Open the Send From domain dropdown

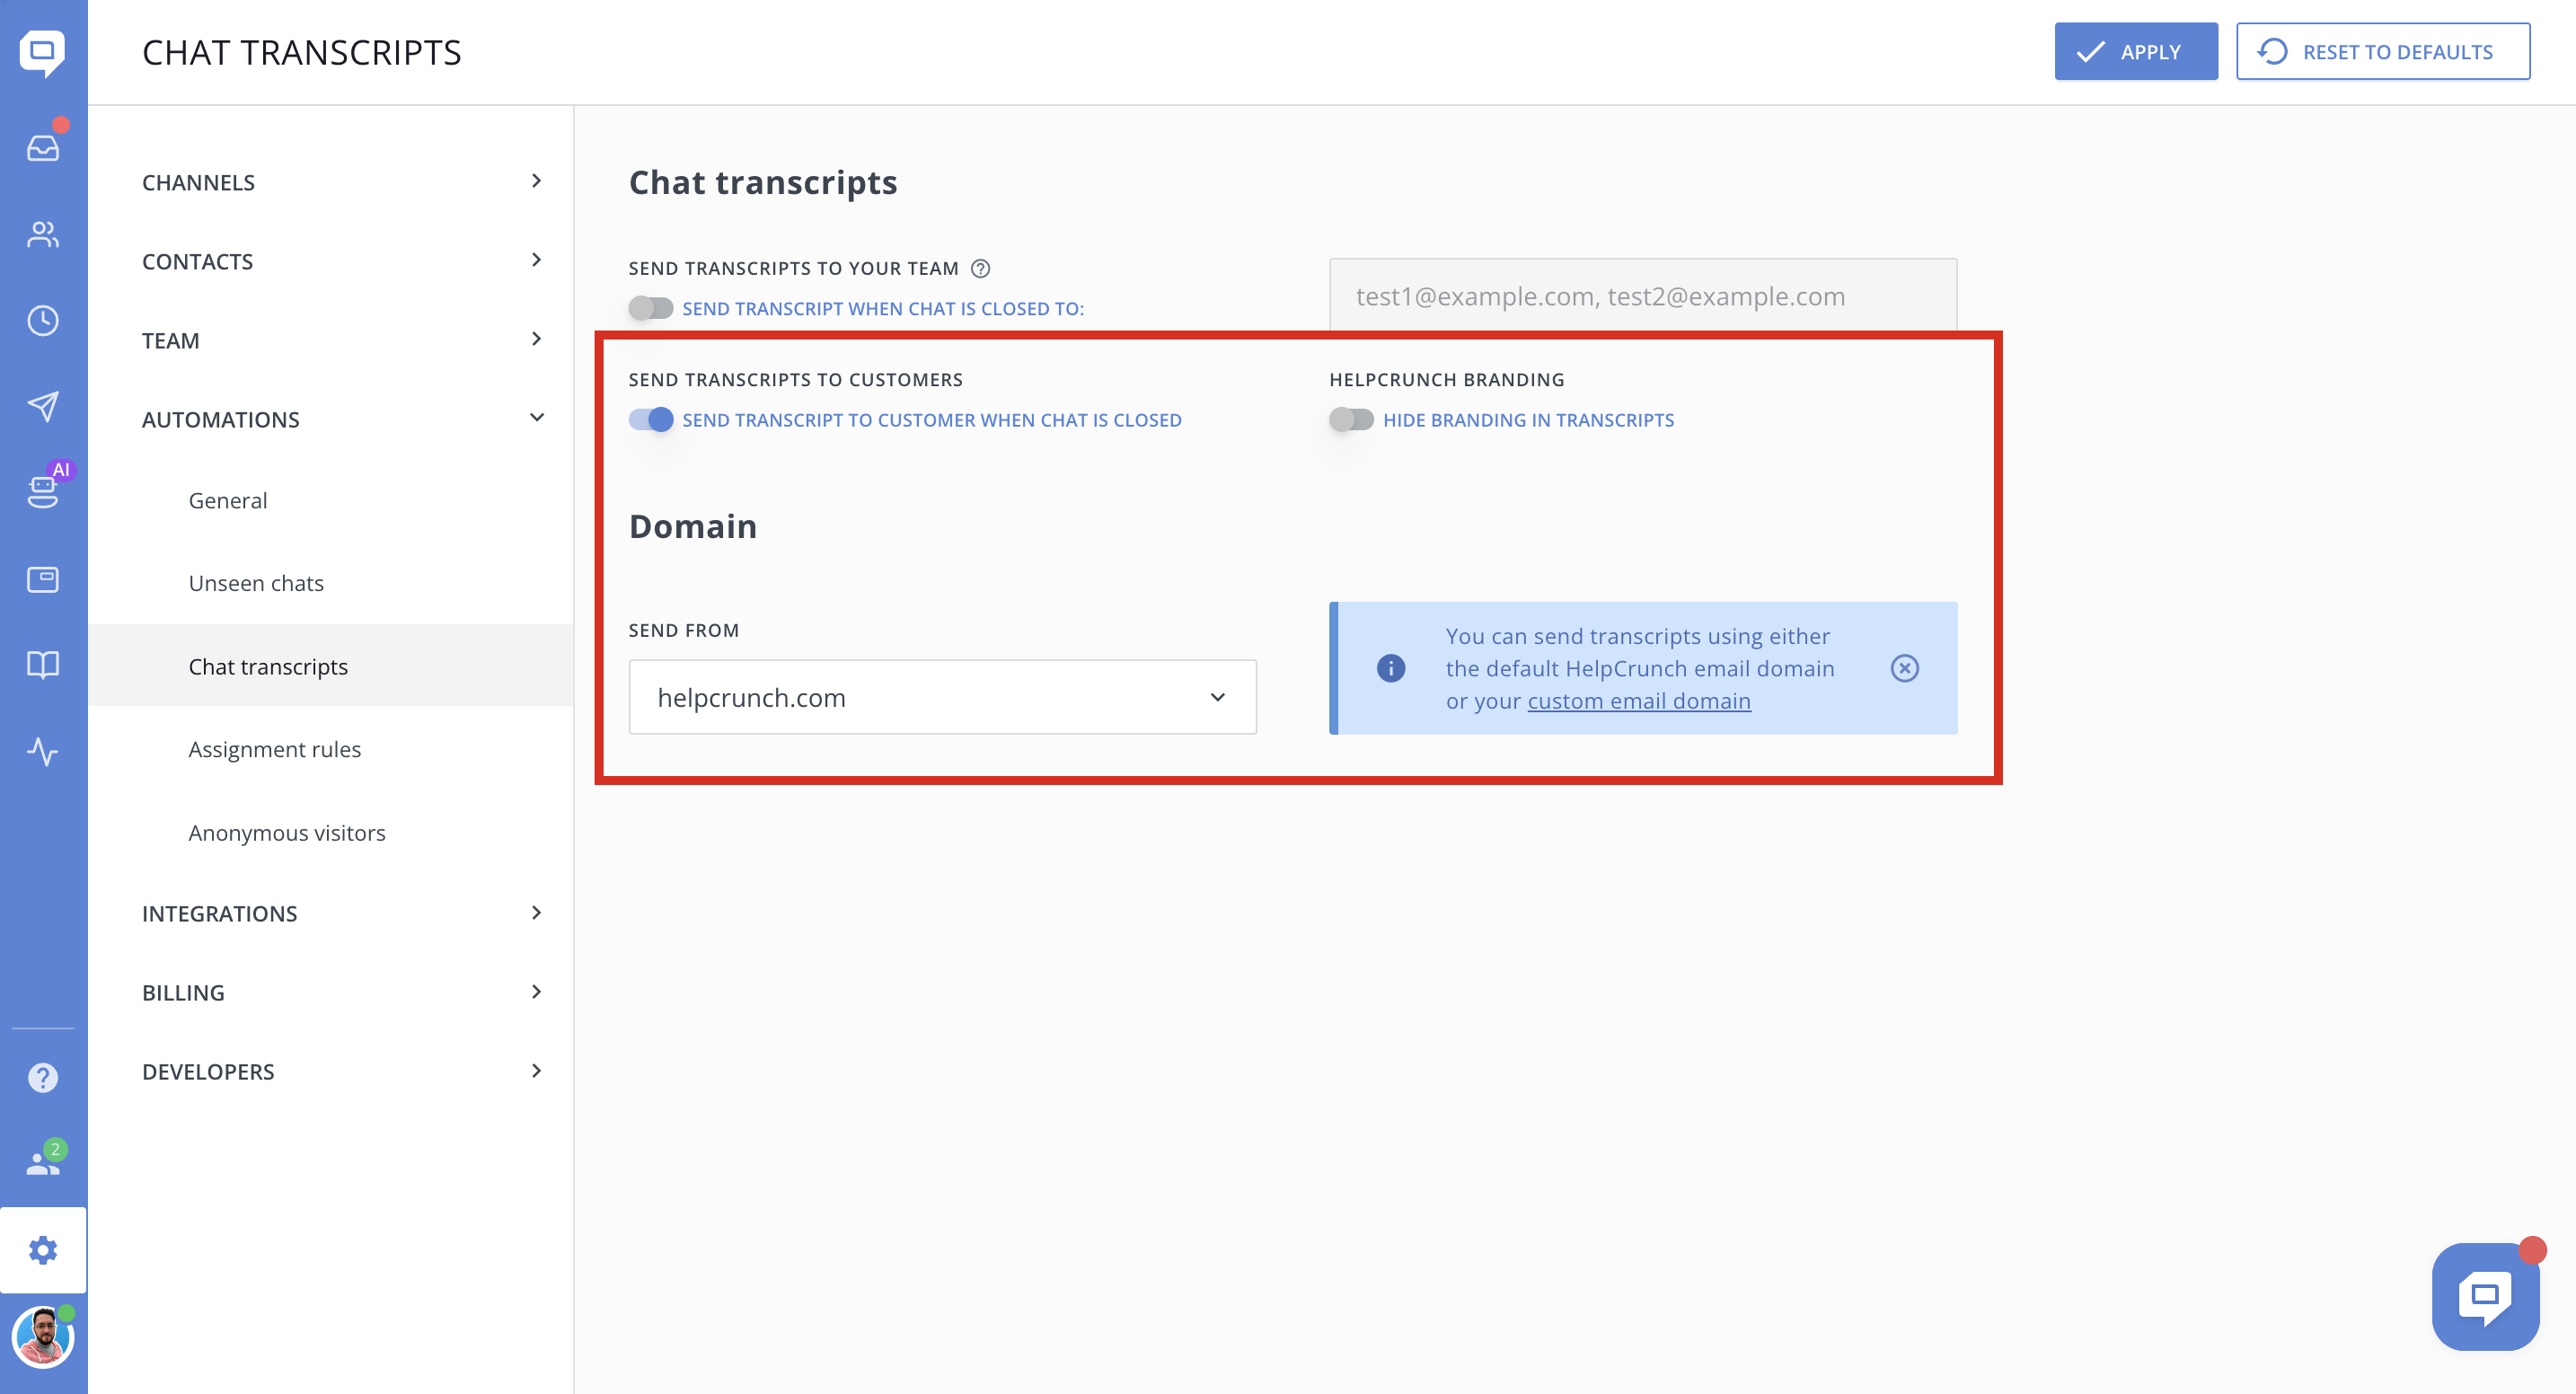[942, 697]
